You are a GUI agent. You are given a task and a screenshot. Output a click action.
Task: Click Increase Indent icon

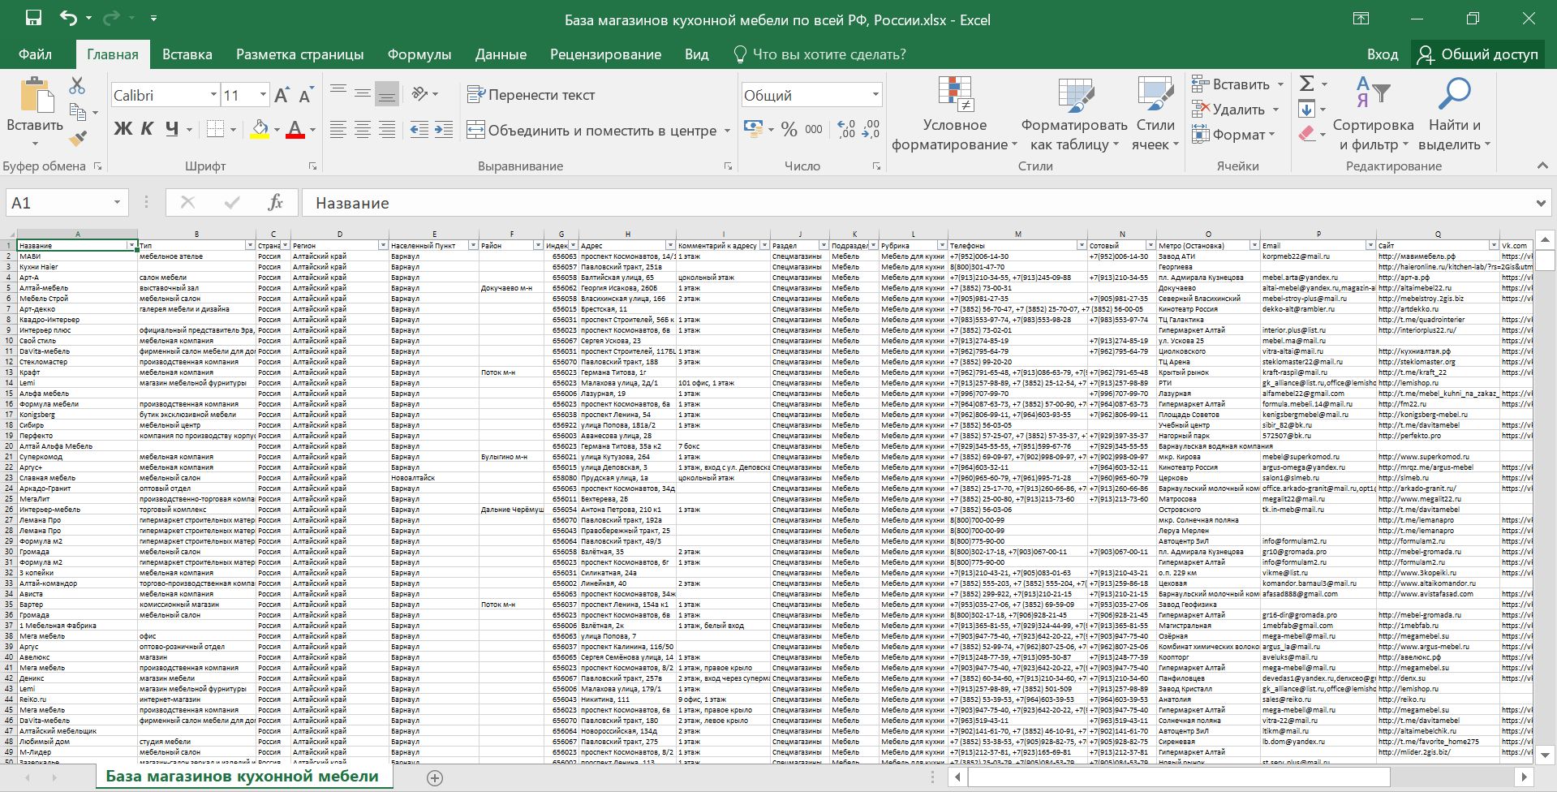point(444,129)
